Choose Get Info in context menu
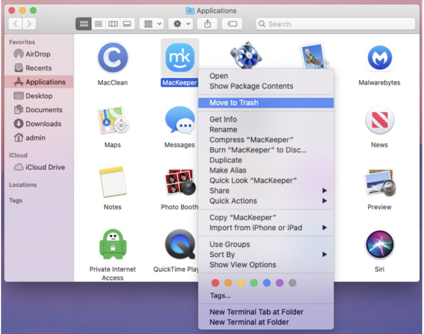424x334 pixels. [x=266, y=119]
